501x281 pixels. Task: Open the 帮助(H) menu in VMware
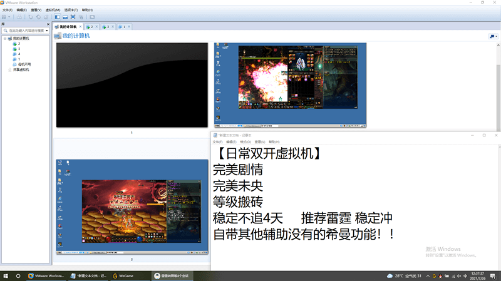click(87, 10)
